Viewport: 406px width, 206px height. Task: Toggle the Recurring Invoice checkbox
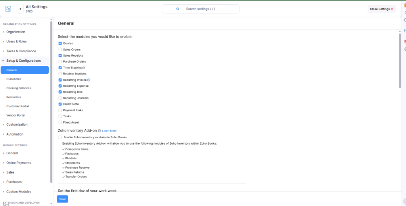coord(60,80)
